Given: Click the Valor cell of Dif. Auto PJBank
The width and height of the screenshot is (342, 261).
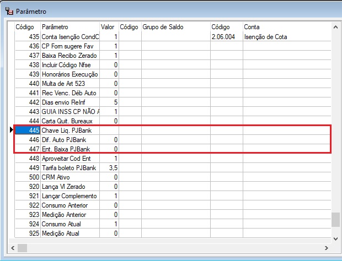Looking at the screenshot, I should 109,139.
